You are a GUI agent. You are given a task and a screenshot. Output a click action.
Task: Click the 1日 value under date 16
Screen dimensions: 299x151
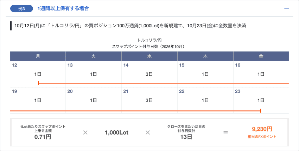[x=261, y=74]
